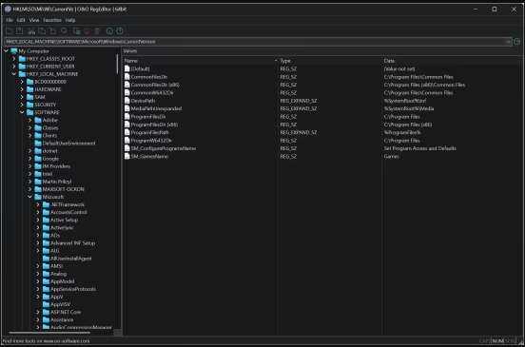Collapse the My Computer root node
525x347 pixels.
(6, 51)
